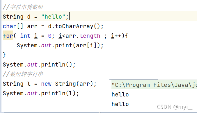Screen dimensions: 197x113
Task: Click the second hello output line
Action: [x=120, y=104]
